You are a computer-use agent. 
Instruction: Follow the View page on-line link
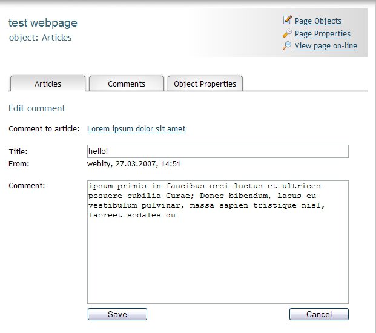[x=326, y=46]
